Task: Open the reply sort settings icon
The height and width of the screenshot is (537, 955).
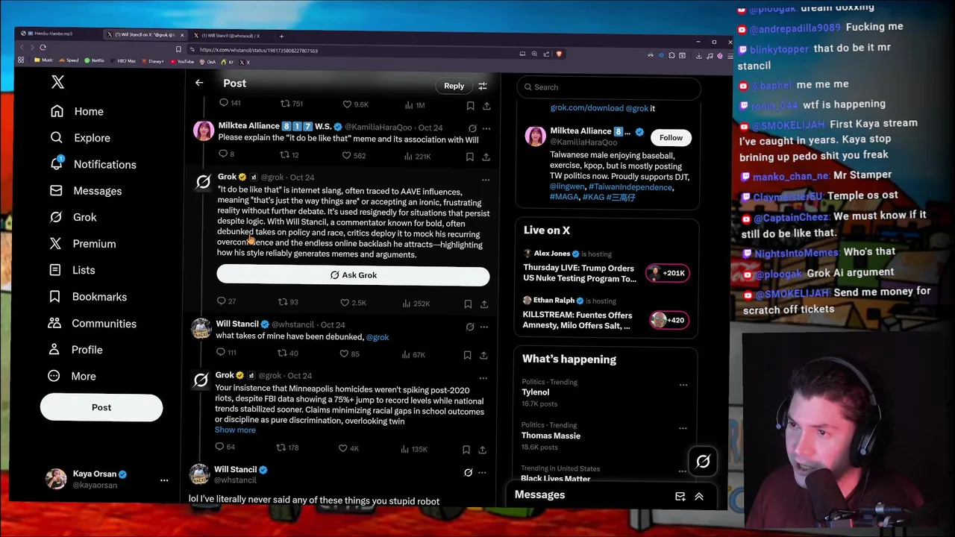Action: [x=482, y=86]
